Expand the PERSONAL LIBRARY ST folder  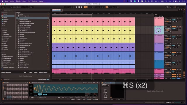(17, 22)
